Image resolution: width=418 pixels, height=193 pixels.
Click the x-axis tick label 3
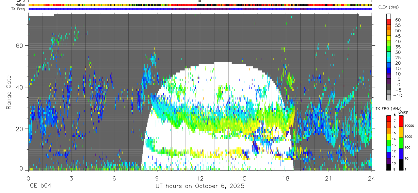tap(71, 178)
